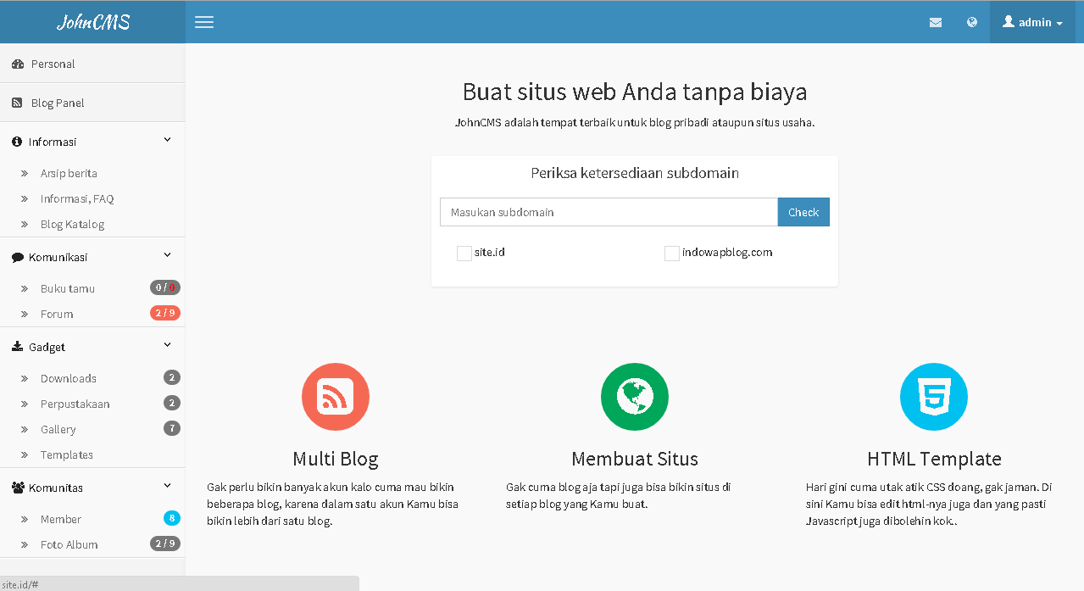
Task: Tick the site.id checkbox
Action: pyautogui.click(x=464, y=253)
